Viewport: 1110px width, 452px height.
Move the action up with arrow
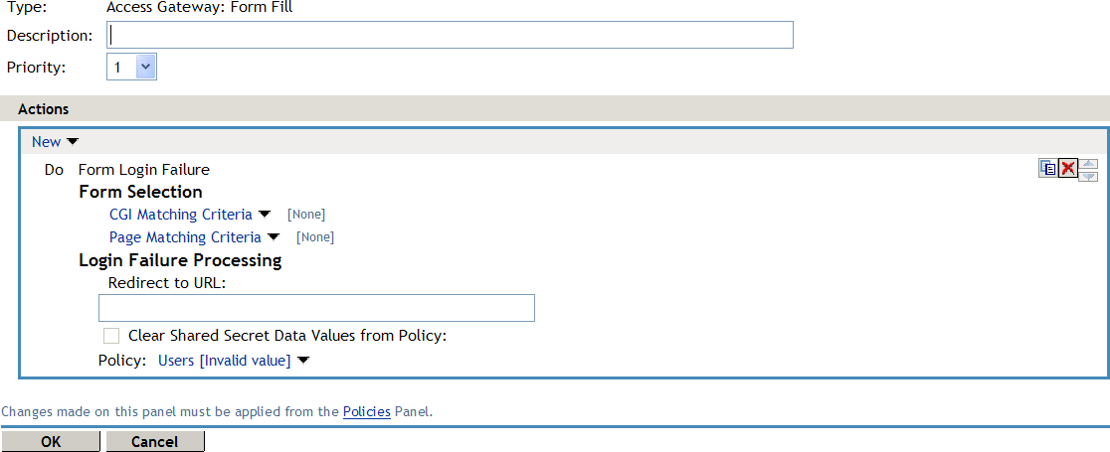click(1088, 164)
